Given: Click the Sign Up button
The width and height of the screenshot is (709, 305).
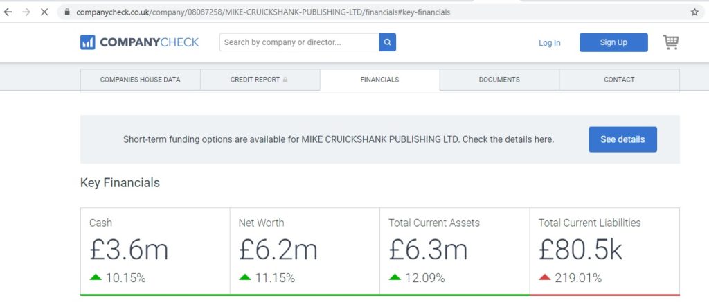Looking at the screenshot, I should 613,42.
